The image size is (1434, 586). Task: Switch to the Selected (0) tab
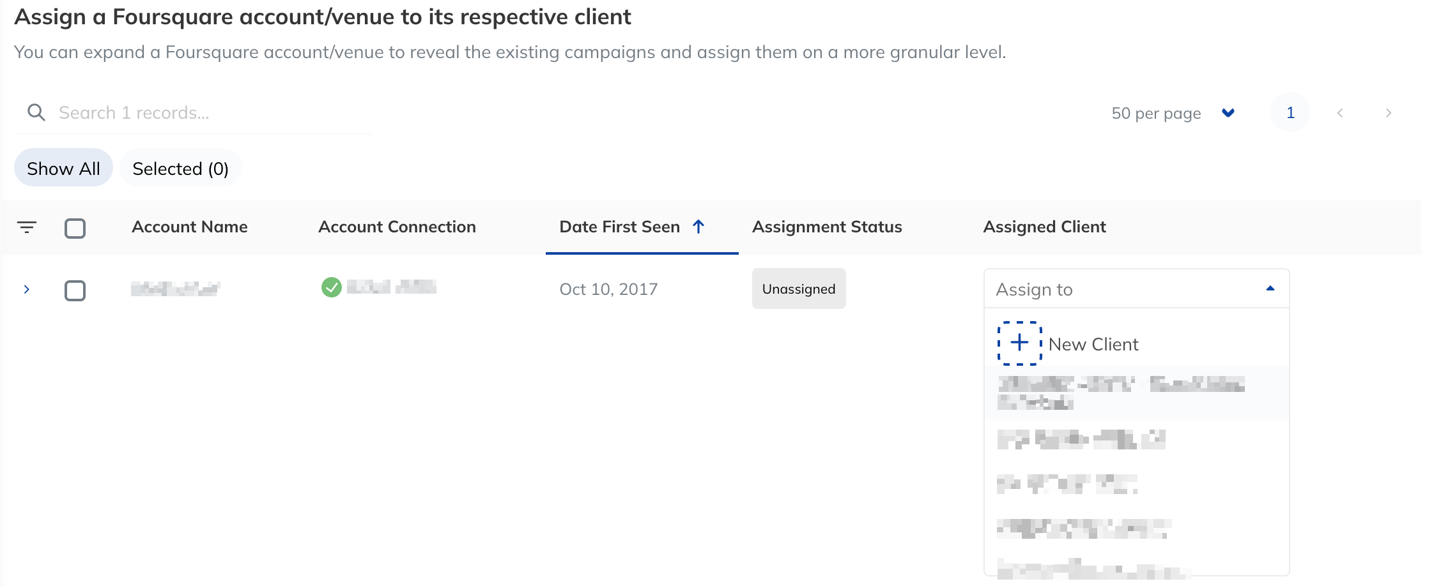coord(180,168)
